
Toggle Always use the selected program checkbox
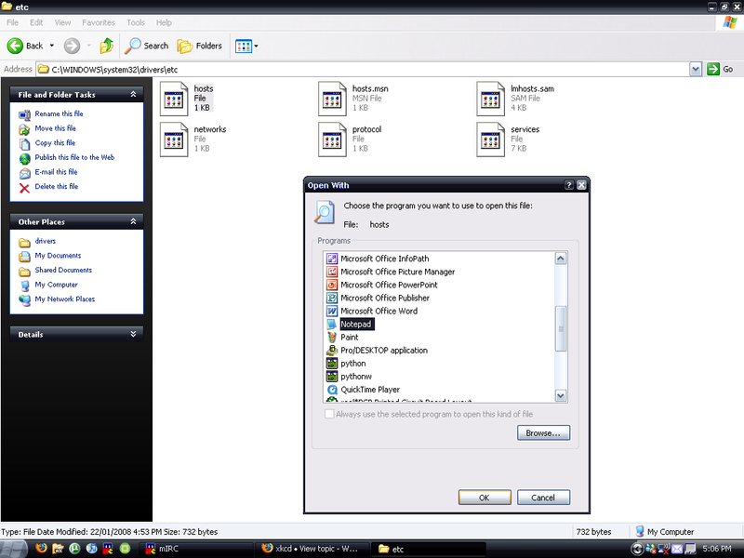[329, 414]
